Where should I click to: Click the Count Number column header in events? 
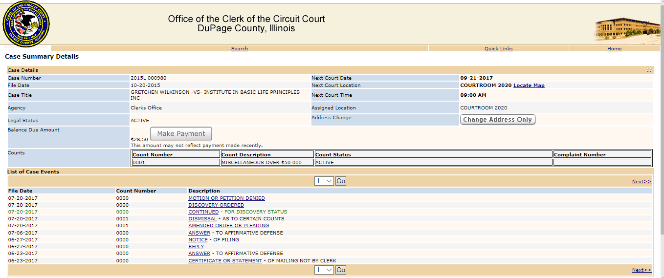tap(136, 191)
